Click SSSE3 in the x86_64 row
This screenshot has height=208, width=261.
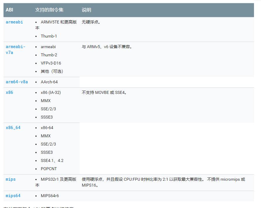[x=47, y=153]
